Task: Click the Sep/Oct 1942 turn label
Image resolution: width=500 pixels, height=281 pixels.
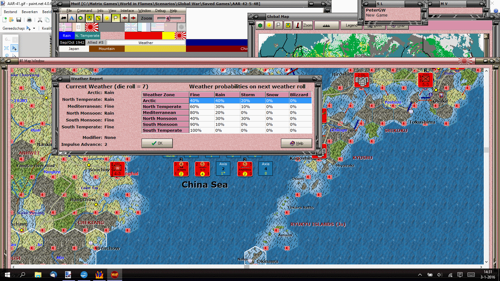Action: coord(72,42)
